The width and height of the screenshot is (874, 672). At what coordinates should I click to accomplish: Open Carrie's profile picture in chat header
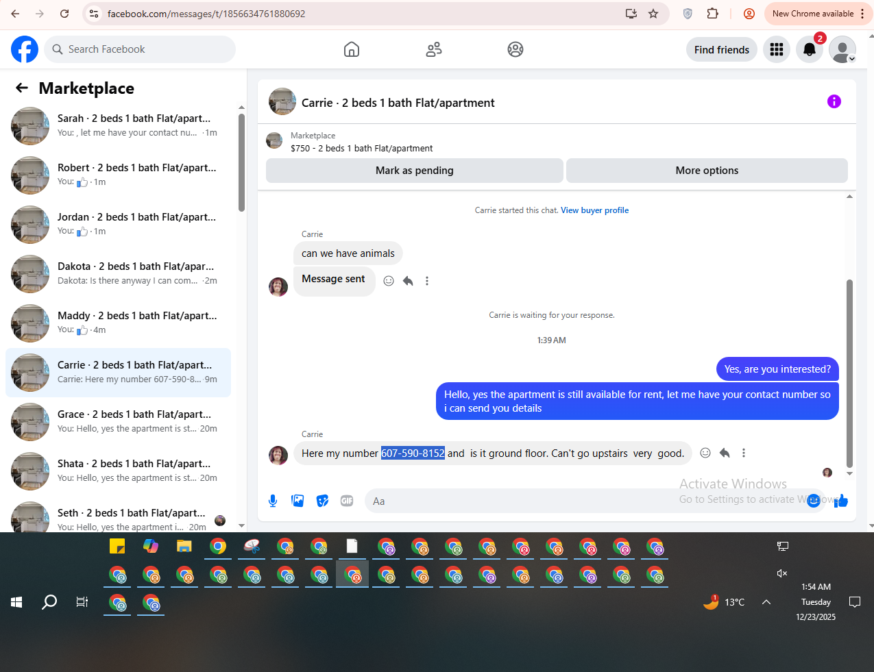click(282, 101)
